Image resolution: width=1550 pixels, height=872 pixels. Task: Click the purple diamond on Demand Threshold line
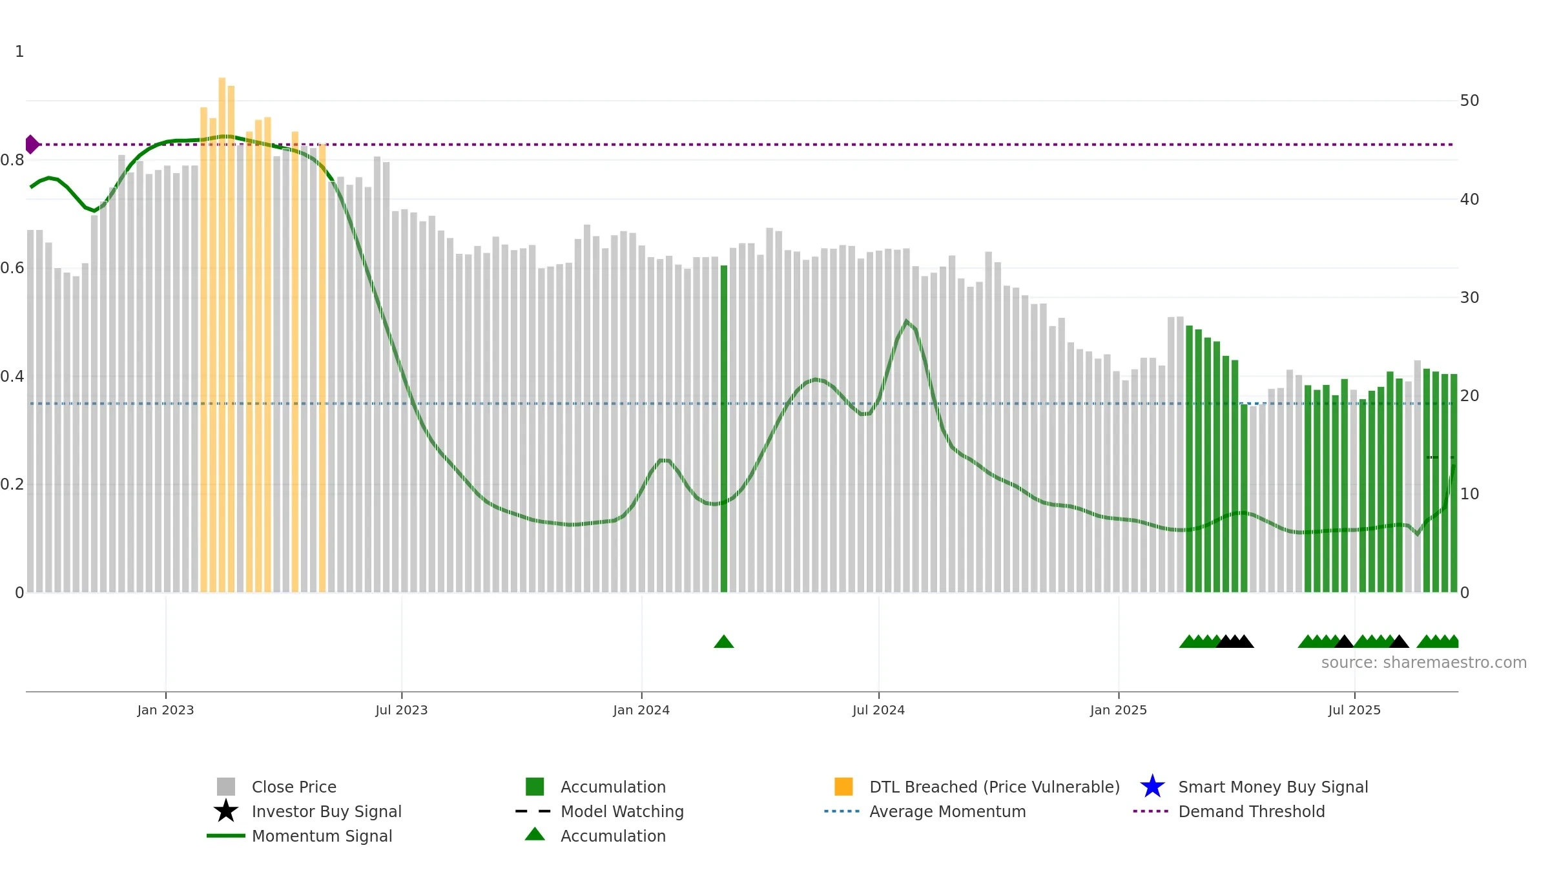point(32,145)
